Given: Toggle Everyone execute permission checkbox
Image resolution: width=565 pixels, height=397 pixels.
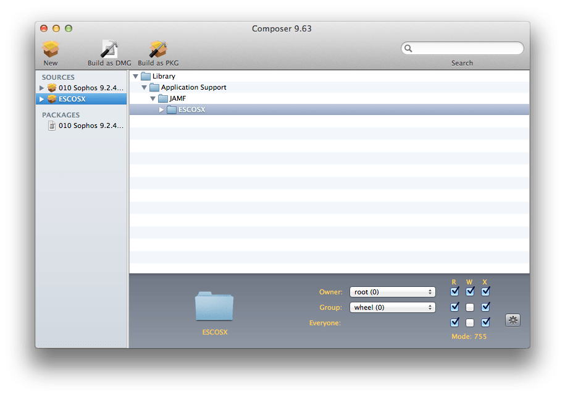Looking at the screenshot, I should click(485, 322).
